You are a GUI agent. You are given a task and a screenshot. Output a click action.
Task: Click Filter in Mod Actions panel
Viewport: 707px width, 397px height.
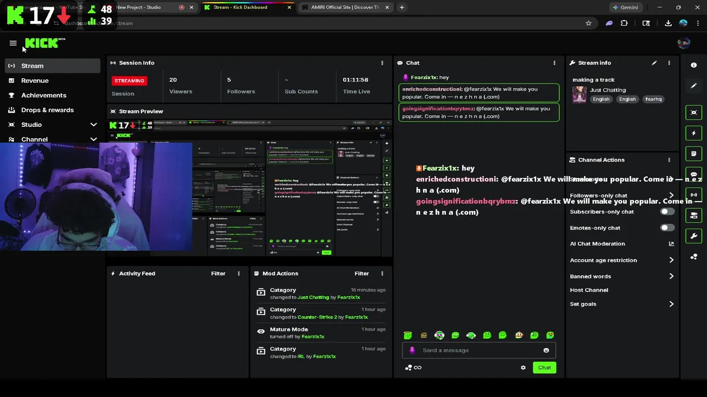[362, 273]
